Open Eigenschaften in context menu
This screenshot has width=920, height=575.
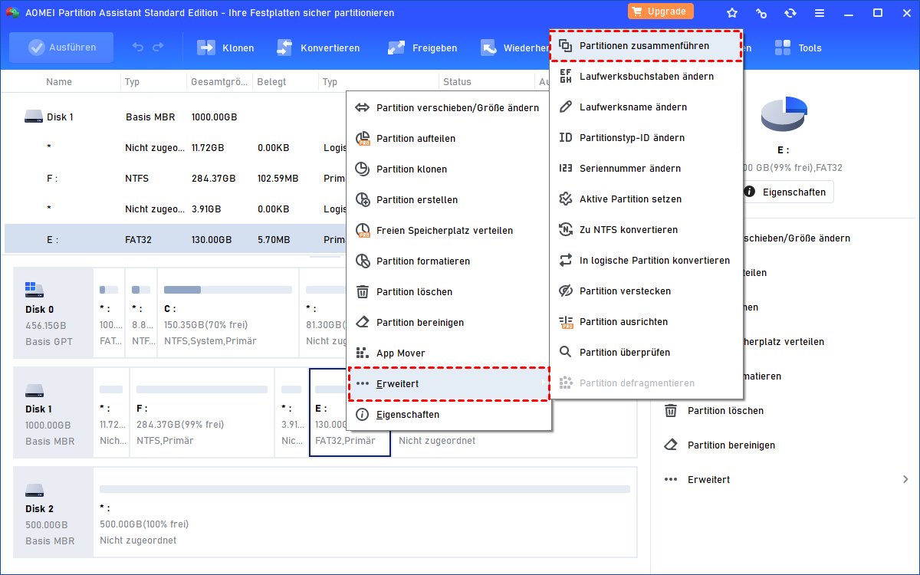[449, 415]
